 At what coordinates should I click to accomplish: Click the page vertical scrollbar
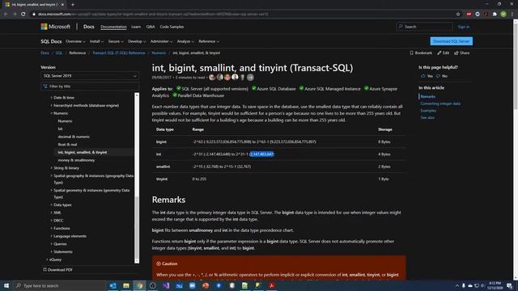pos(516,149)
